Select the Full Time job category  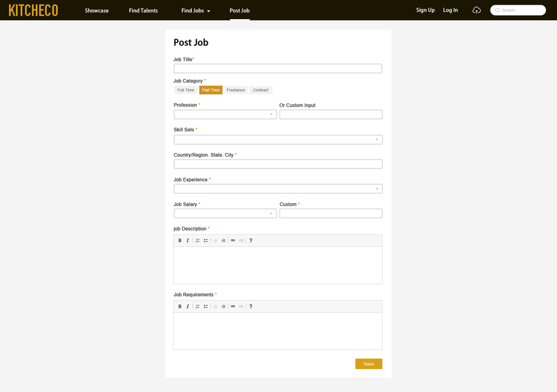185,90
